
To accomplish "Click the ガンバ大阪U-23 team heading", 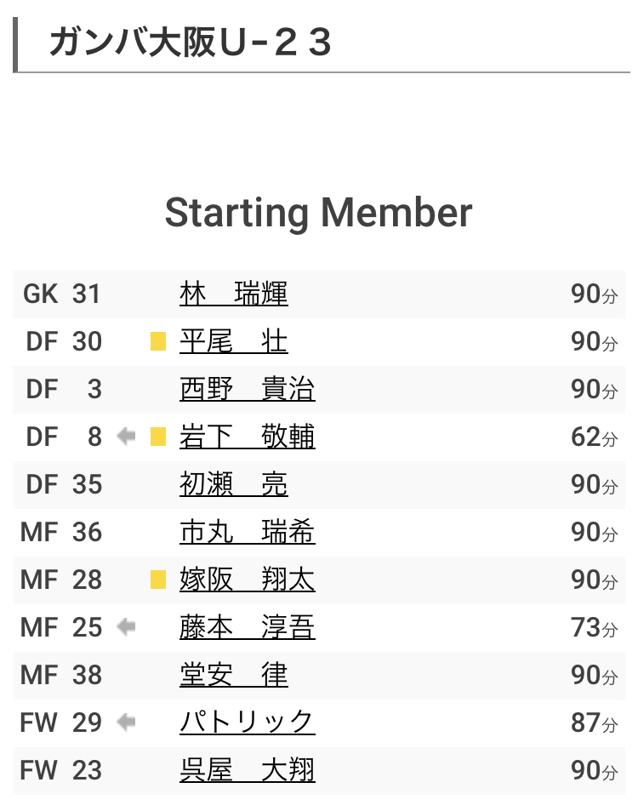I will point(190,43).
